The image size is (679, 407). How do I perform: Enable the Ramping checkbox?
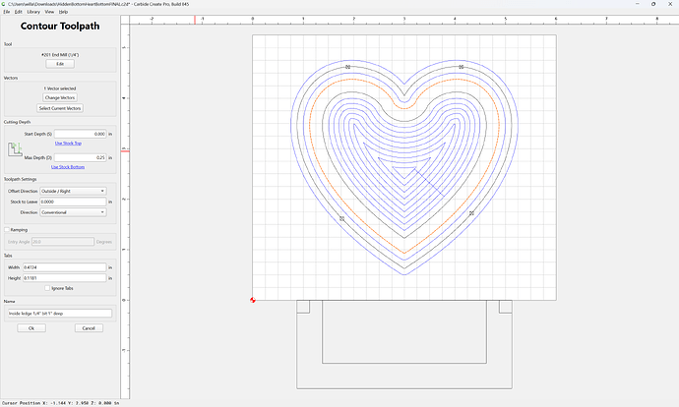[x=7, y=230]
